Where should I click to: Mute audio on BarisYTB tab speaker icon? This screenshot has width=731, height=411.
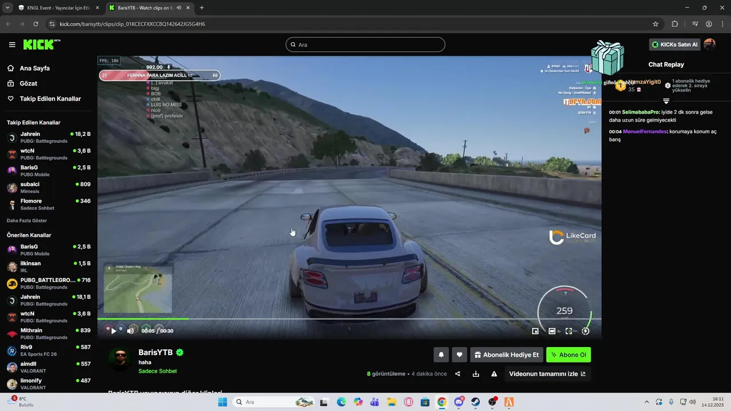point(179,8)
